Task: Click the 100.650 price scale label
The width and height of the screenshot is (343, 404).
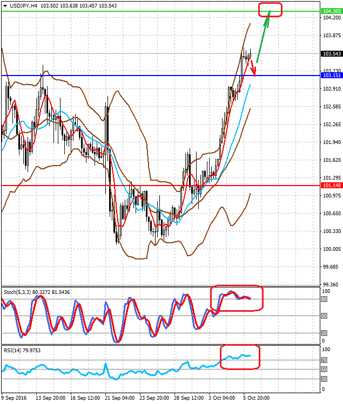Action: tap(332, 213)
